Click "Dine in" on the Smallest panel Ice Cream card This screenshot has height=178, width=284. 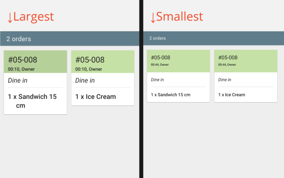click(x=224, y=80)
